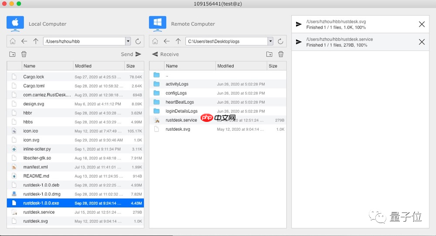The image size is (436, 236).
Task: Select rustdesk.service in remote list
Action: pos(218,120)
